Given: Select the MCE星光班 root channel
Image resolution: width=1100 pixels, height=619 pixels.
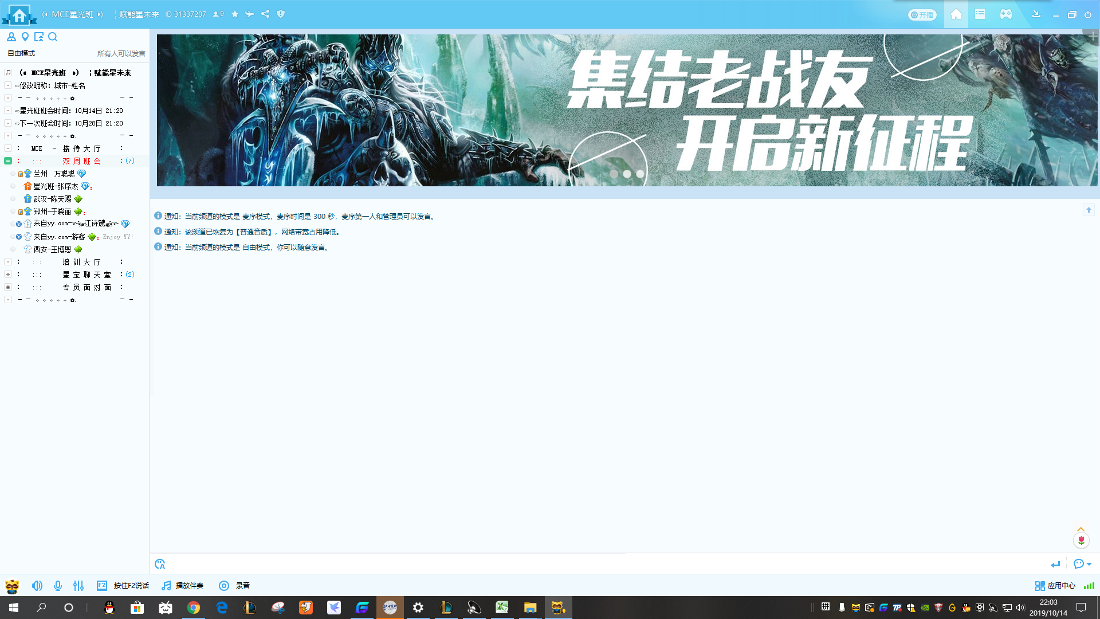Looking at the screenshot, I should click(74, 73).
